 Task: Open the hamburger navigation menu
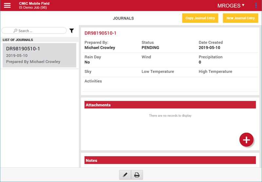tap(7, 6)
